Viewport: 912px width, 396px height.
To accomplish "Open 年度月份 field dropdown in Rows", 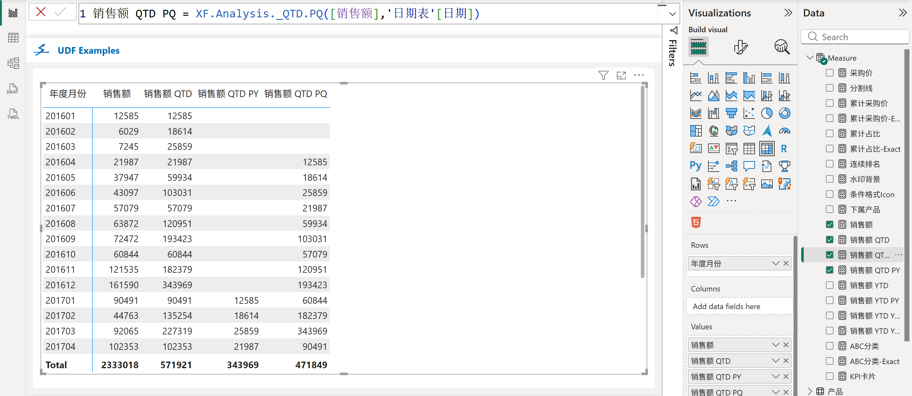I will coord(775,263).
